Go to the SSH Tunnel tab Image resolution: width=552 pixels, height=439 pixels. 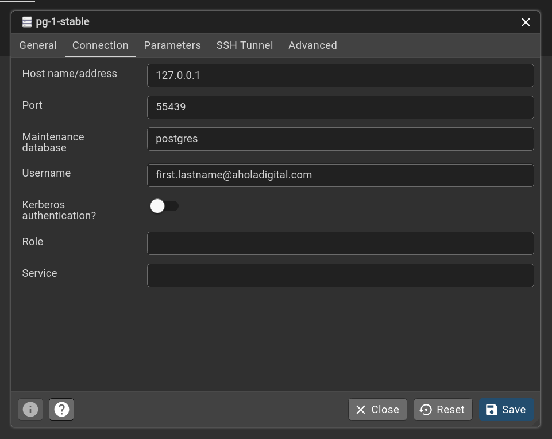[245, 45]
